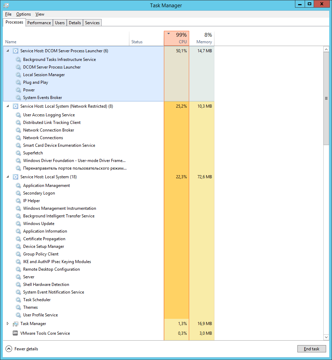332x360 pixels.
Task: Click gear icon beside Task Scheduler
Action: (x=18, y=300)
